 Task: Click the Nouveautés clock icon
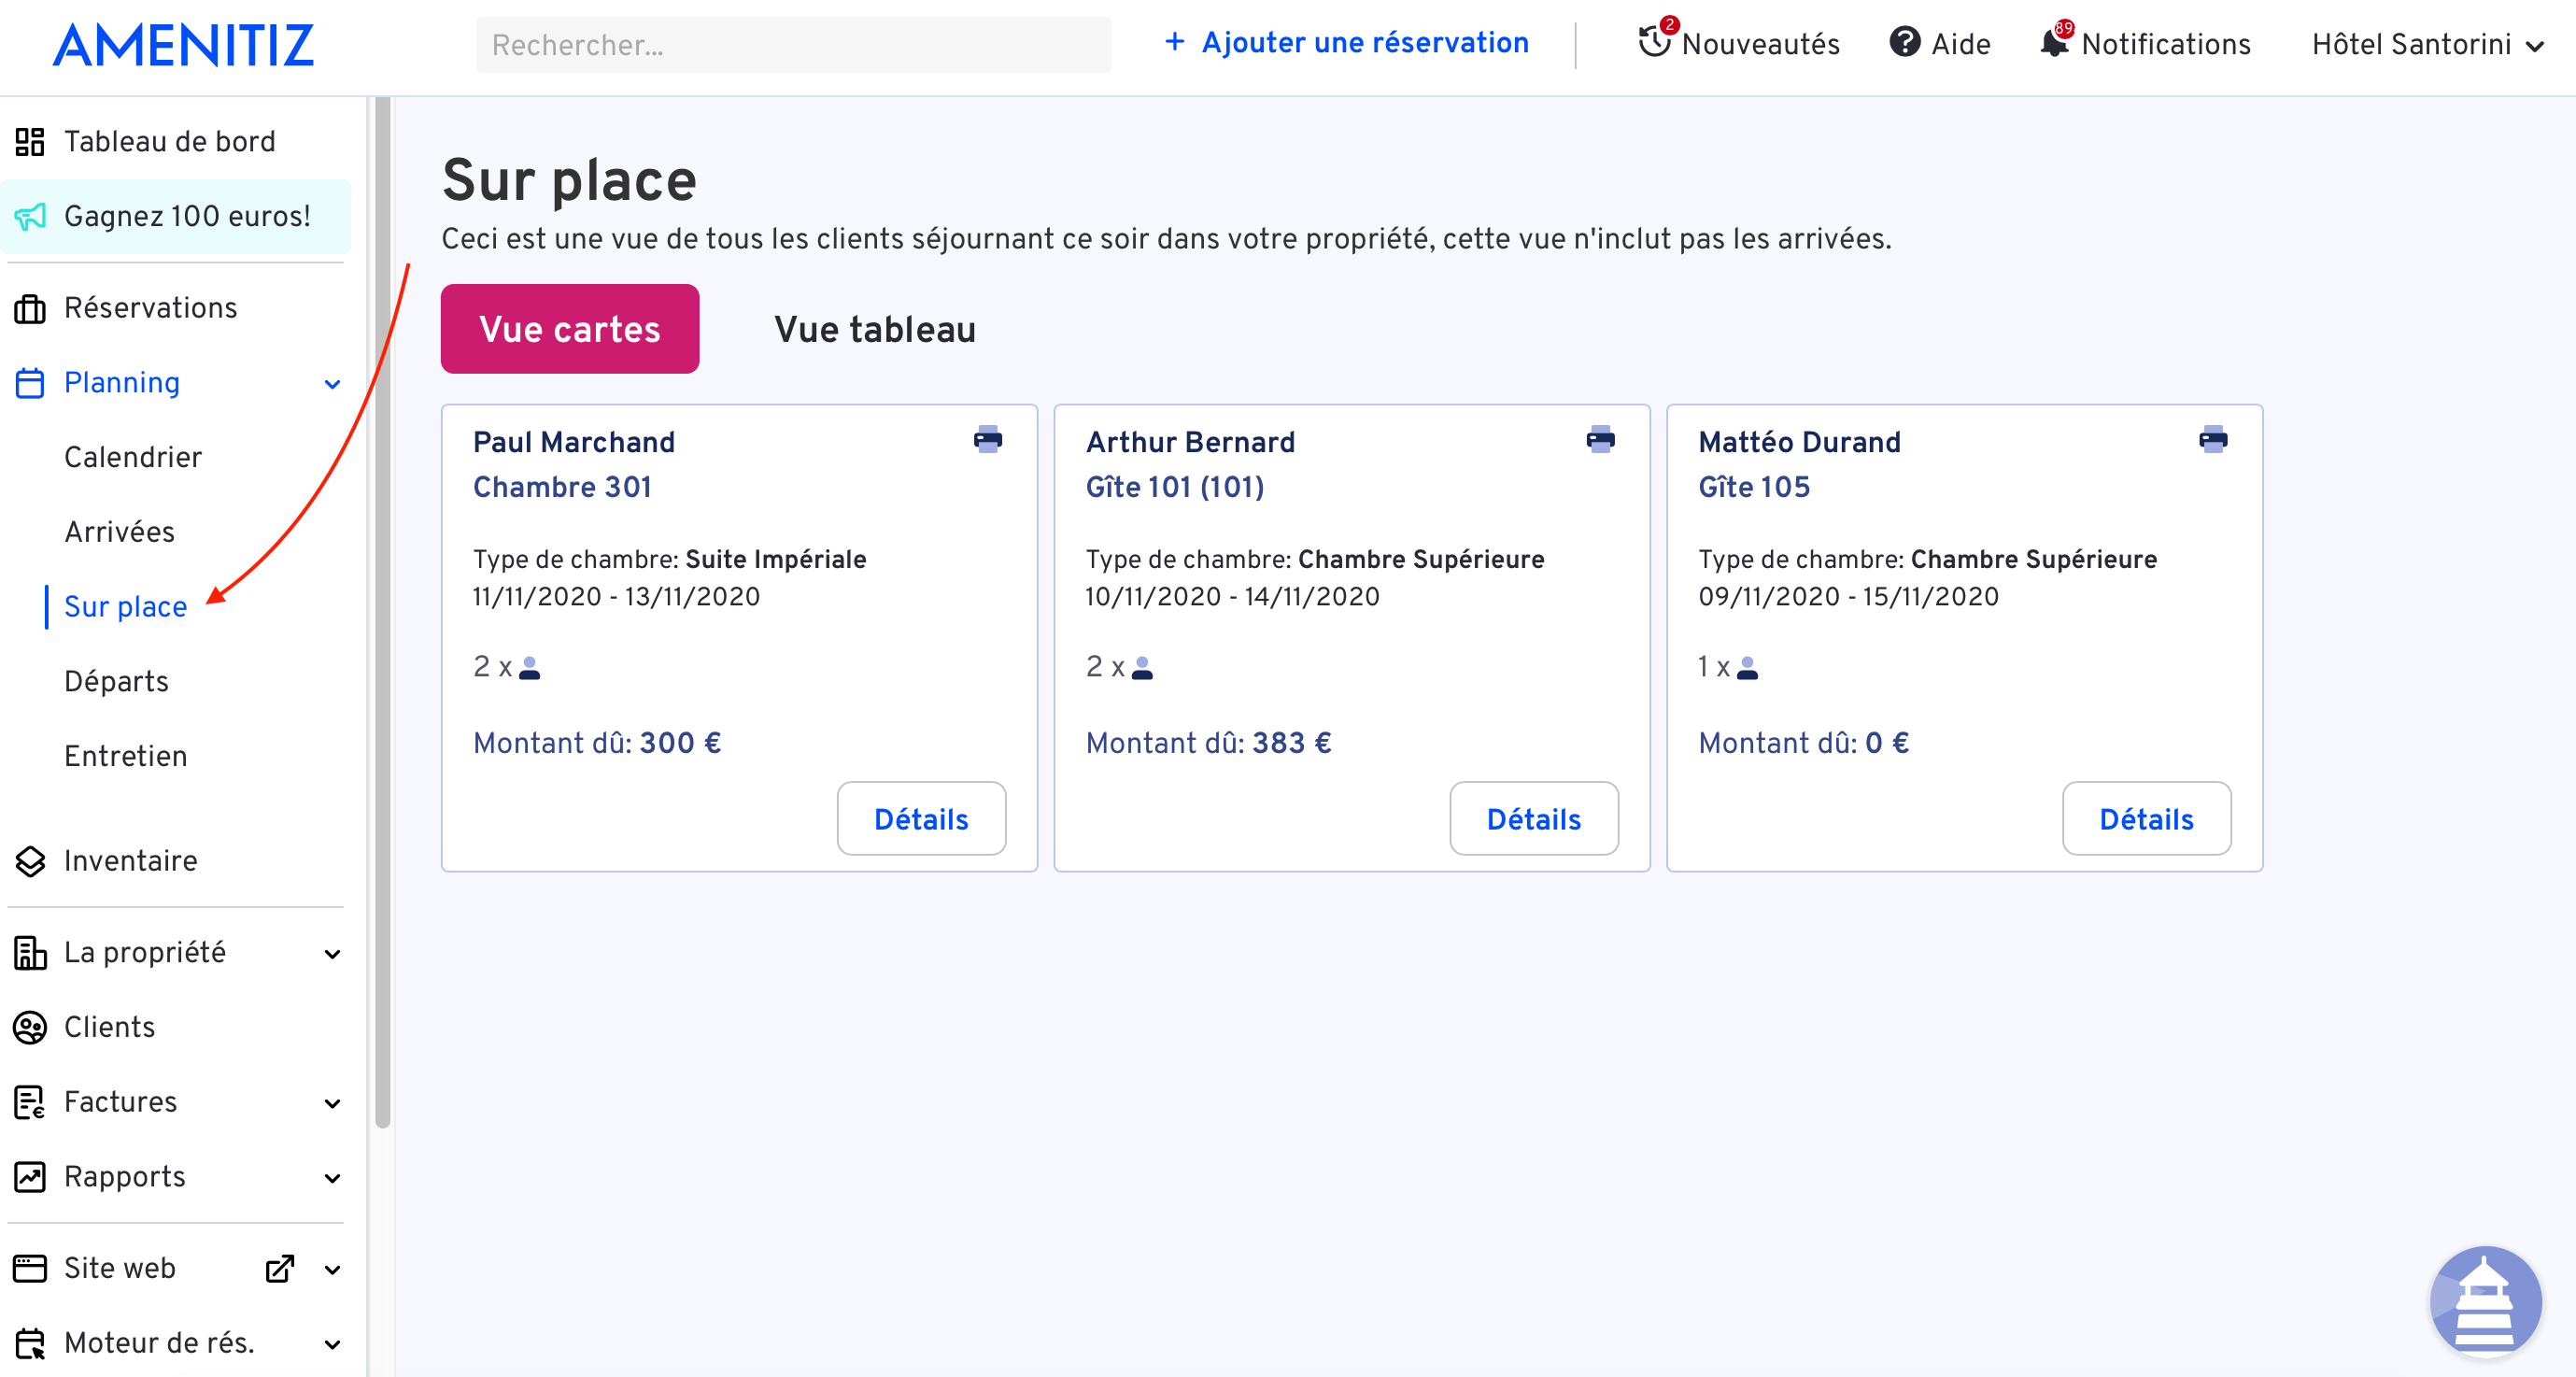pyautogui.click(x=1655, y=42)
